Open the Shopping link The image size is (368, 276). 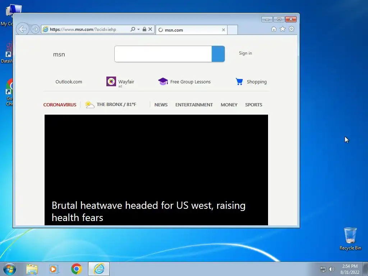tap(257, 82)
